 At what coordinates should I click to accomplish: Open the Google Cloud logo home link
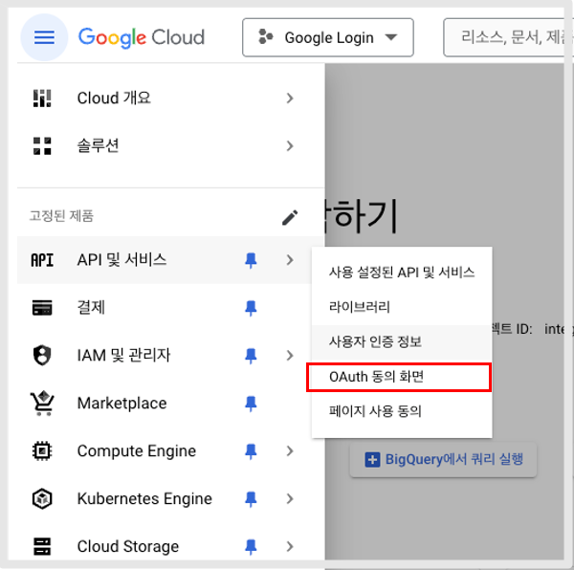[x=142, y=37]
